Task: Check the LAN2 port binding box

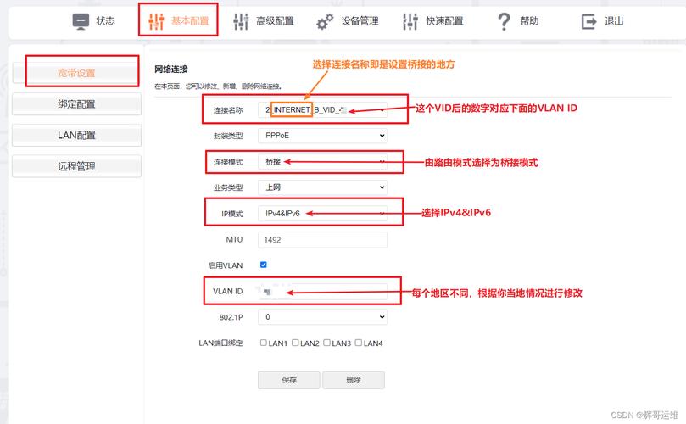Action: tap(295, 343)
